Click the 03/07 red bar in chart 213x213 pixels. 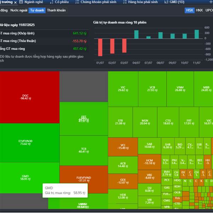124,46
